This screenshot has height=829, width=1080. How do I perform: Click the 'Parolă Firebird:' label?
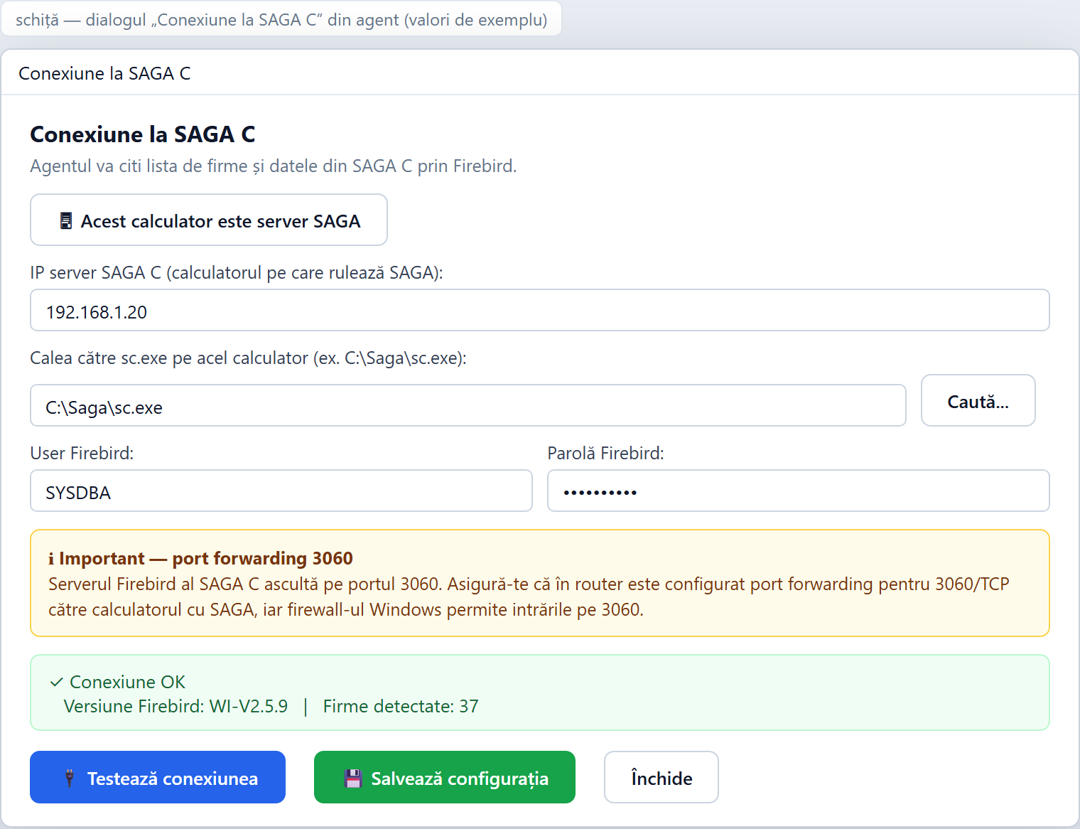pyautogui.click(x=605, y=453)
